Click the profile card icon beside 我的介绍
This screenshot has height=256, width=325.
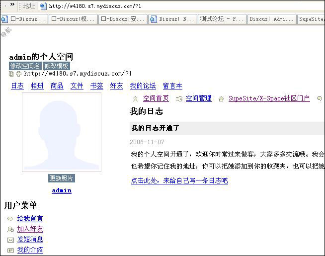click(10, 251)
